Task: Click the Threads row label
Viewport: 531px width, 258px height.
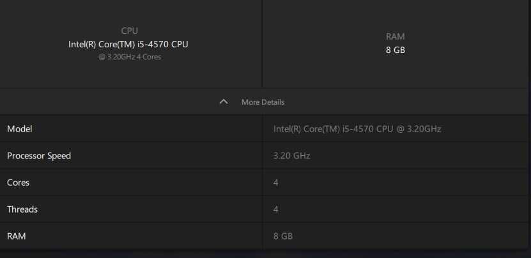Action: tap(22, 209)
